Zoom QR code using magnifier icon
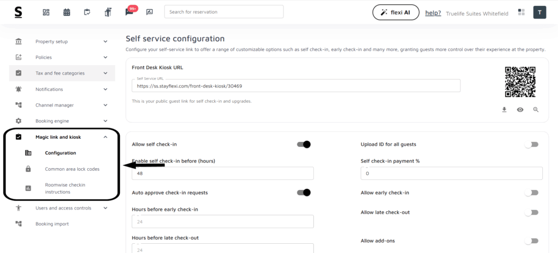This screenshot has width=558, height=253. pyautogui.click(x=536, y=109)
